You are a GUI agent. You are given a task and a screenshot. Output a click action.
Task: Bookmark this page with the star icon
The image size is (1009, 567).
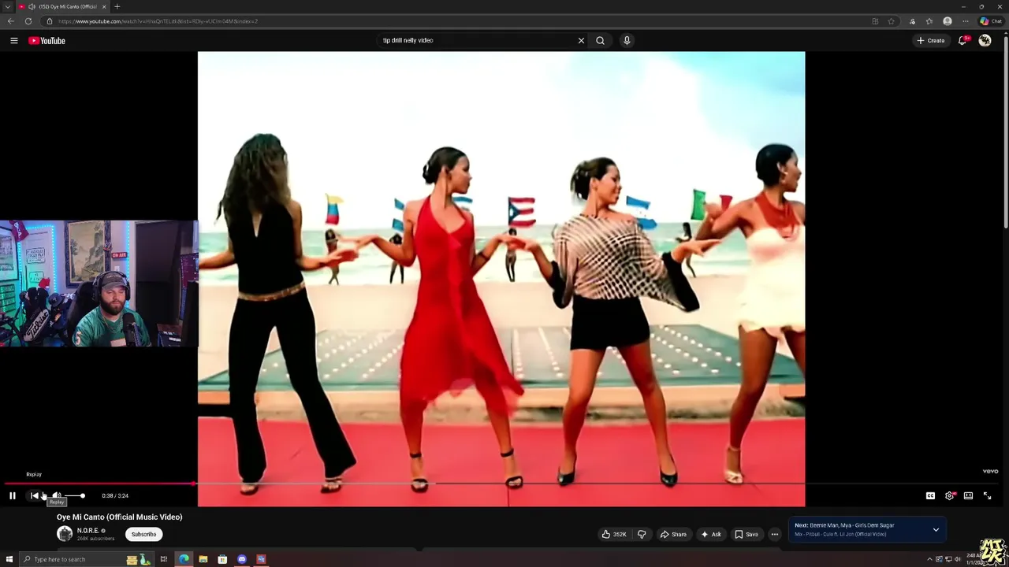coord(892,21)
